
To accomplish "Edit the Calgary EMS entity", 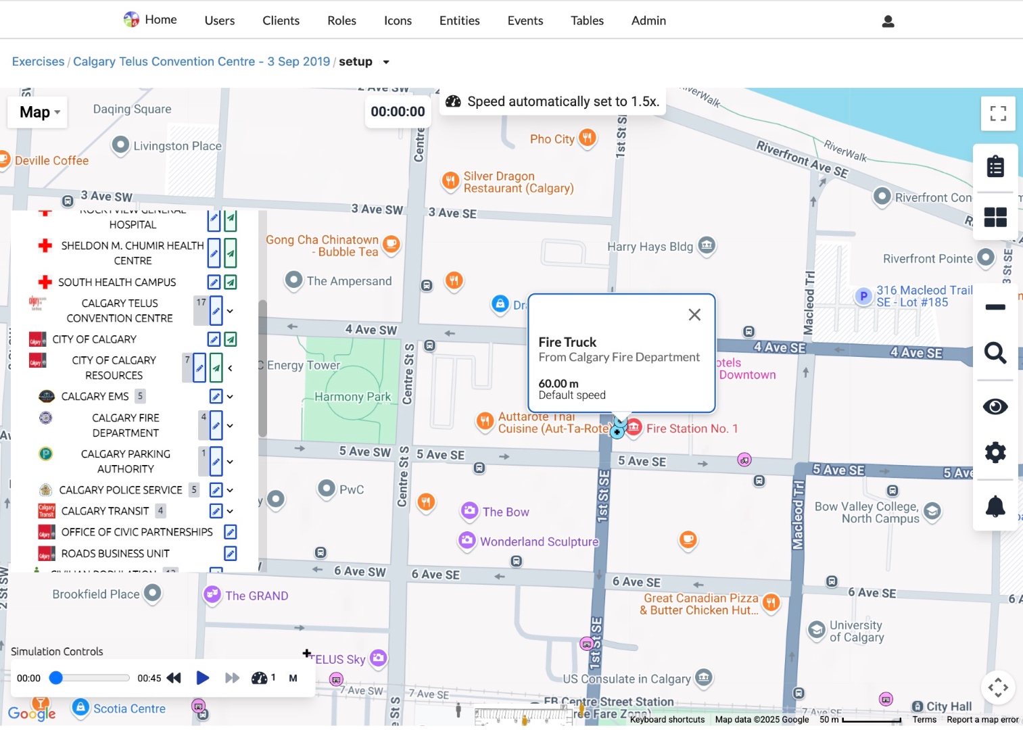I will tap(216, 396).
